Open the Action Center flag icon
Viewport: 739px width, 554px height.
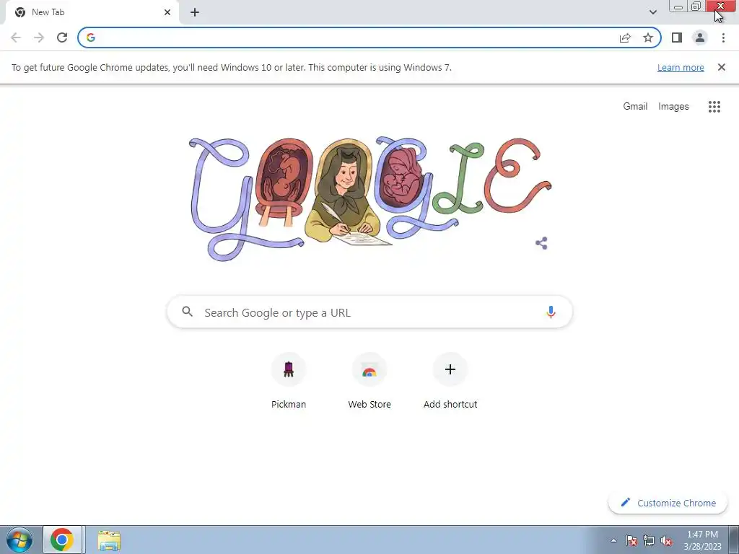coord(631,540)
